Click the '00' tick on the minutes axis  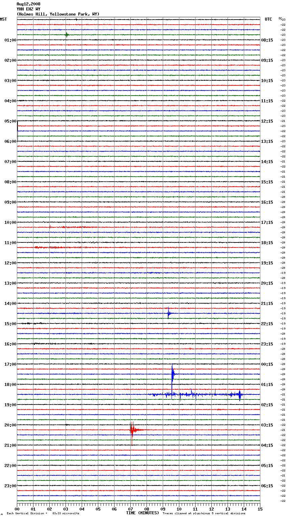click(x=17, y=509)
